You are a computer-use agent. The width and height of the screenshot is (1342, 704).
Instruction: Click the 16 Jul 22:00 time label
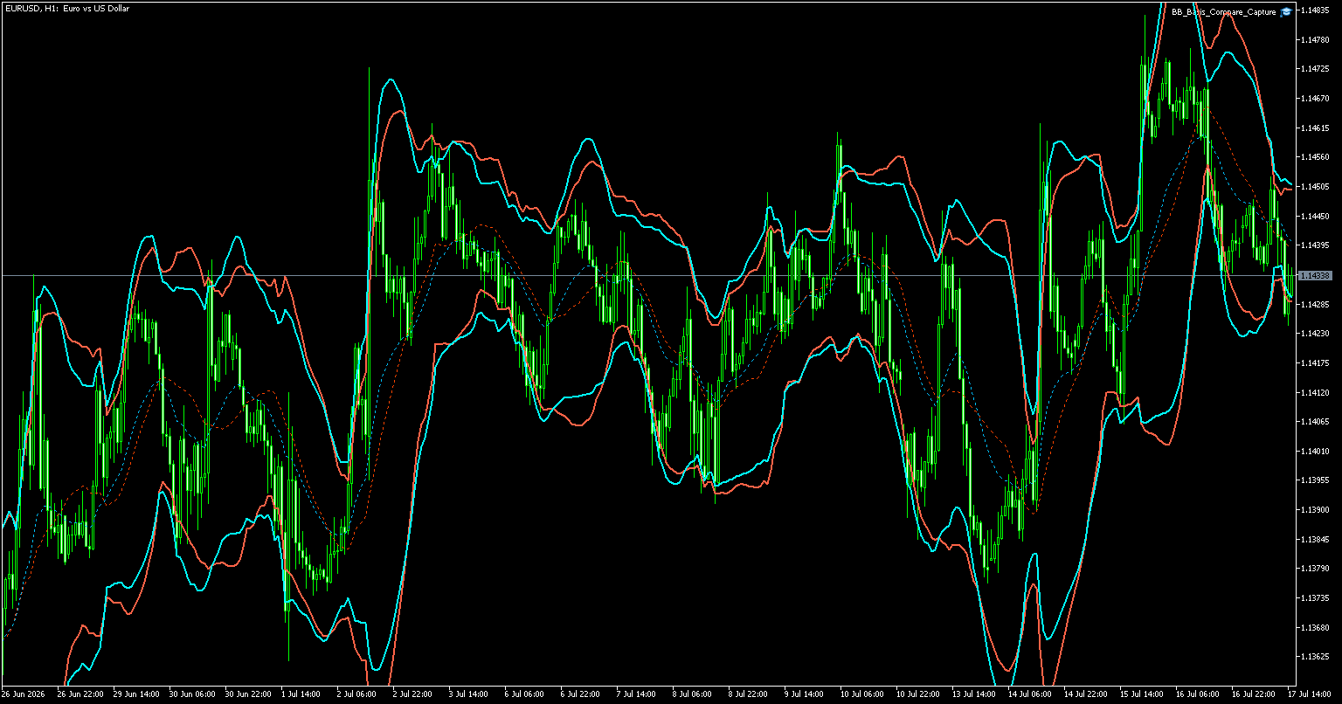[1254, 694]
